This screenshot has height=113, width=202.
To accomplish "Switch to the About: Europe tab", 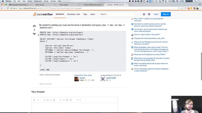I will (44, 5).
